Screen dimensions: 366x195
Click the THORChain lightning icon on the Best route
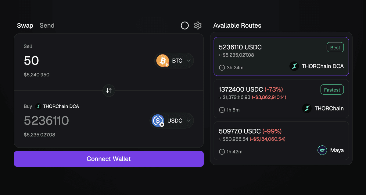[x=294, y=66]
